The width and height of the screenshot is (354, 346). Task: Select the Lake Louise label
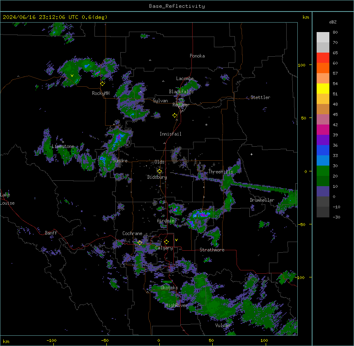coord(7,199)
